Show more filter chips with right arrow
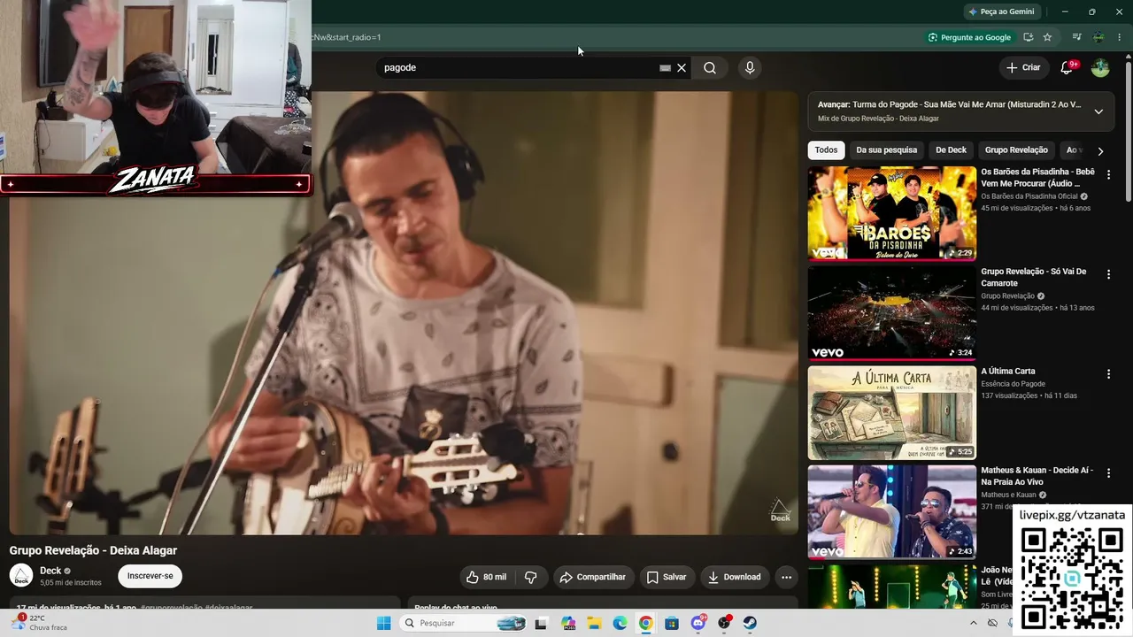1133x637 pixels. [1100, 151]
